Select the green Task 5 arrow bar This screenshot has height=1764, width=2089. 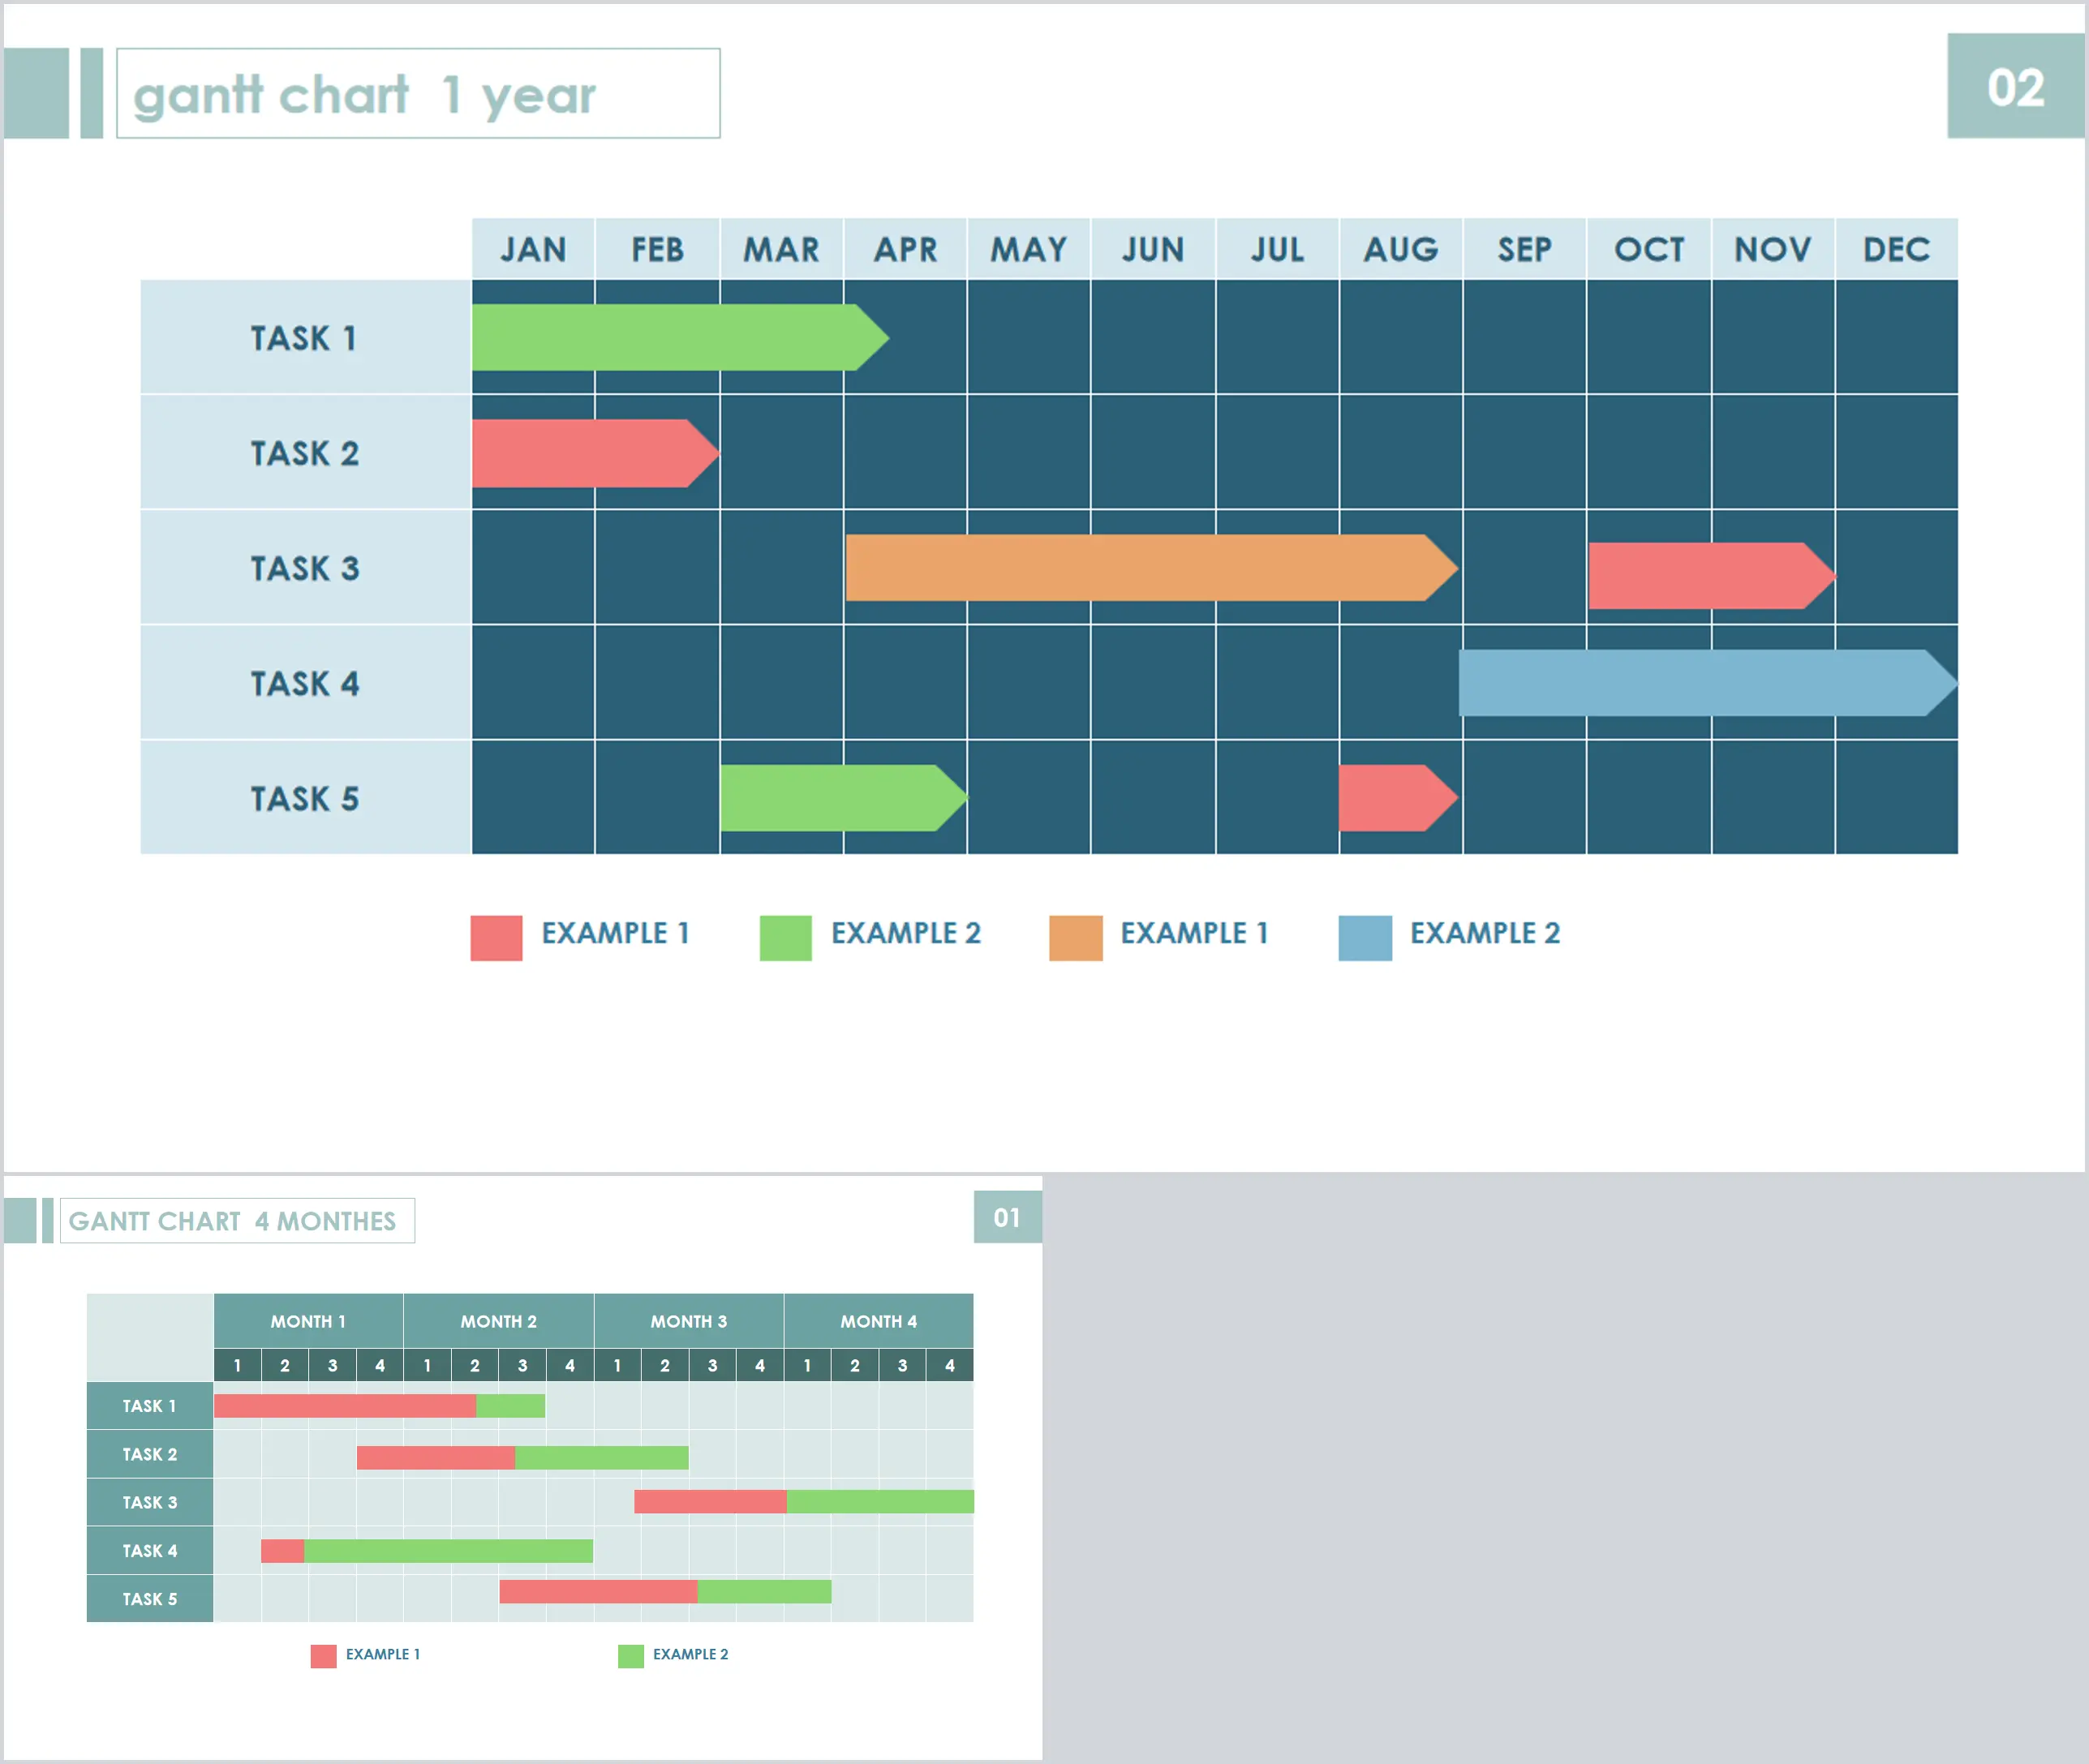click(844, 798)
